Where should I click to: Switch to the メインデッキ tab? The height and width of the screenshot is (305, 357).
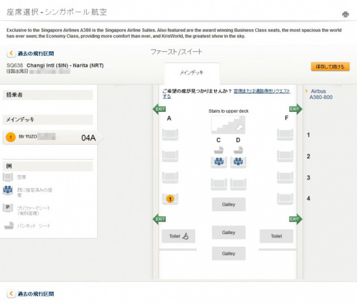point(192,73)
